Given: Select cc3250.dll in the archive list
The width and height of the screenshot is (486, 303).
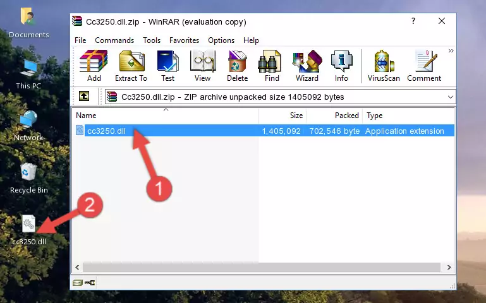Looking at the screenshot, I should [x=106, y=131].
